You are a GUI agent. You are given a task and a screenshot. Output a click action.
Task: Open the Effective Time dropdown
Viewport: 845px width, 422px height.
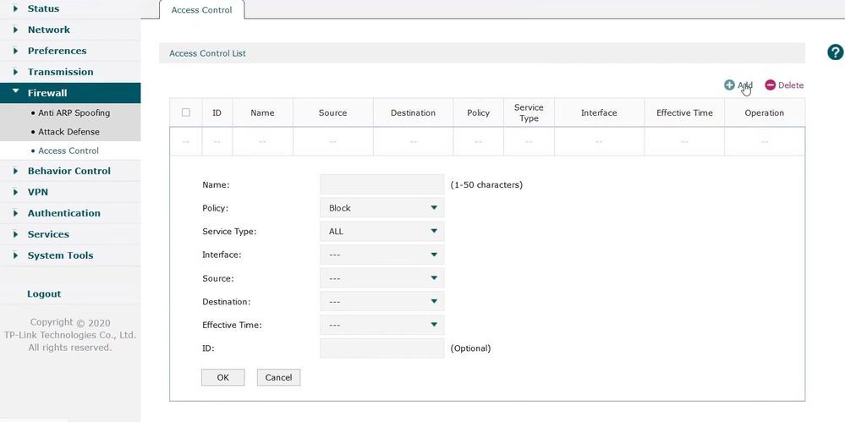point(381,325)
